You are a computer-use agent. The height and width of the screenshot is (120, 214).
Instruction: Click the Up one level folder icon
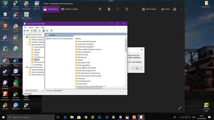click(x=32, y=31)
